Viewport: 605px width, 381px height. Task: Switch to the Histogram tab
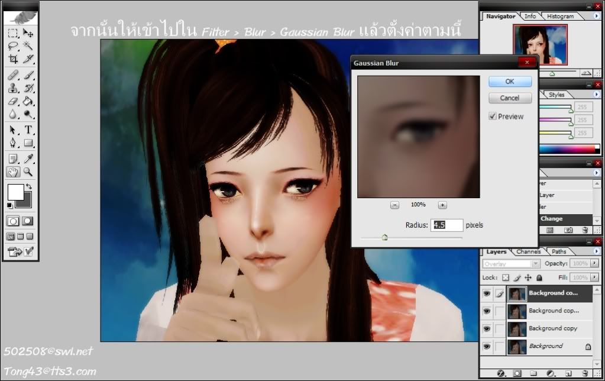pos(560,16)
